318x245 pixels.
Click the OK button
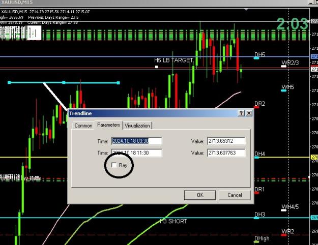point(200,195)
